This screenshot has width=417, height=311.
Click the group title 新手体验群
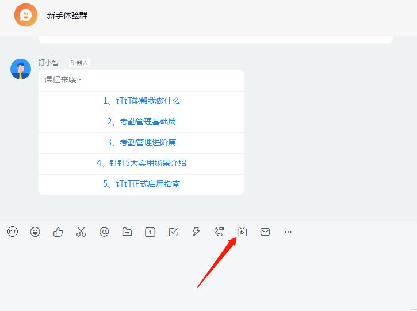(x=67, y=16)
